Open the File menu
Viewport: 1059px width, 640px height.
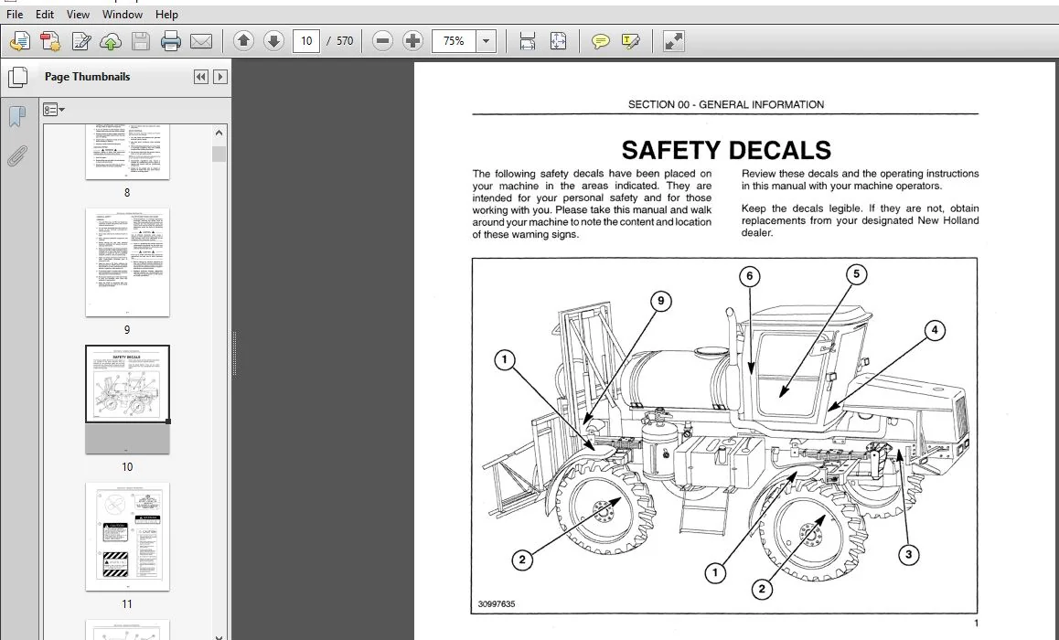tap(15, 15)
